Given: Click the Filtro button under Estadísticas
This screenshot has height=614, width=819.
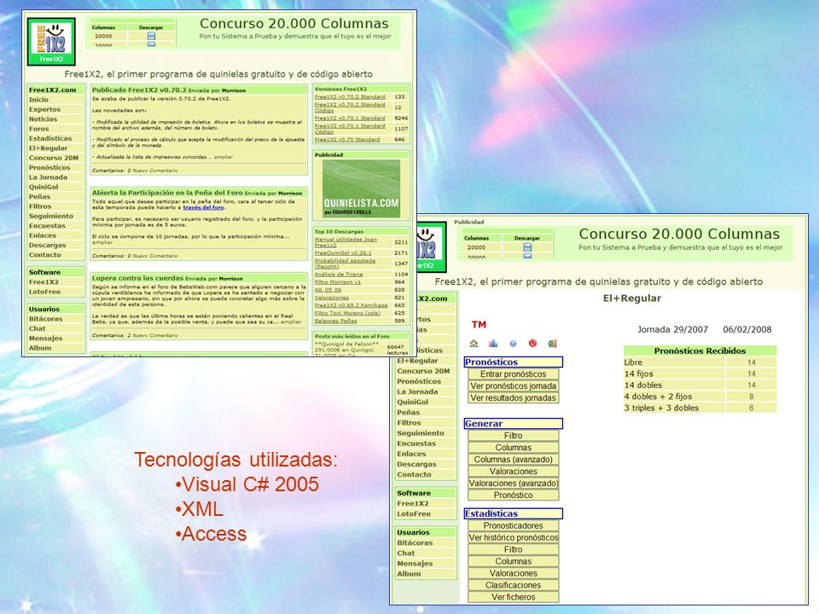Looking at the screenshot, I should (x=513, y=549).
